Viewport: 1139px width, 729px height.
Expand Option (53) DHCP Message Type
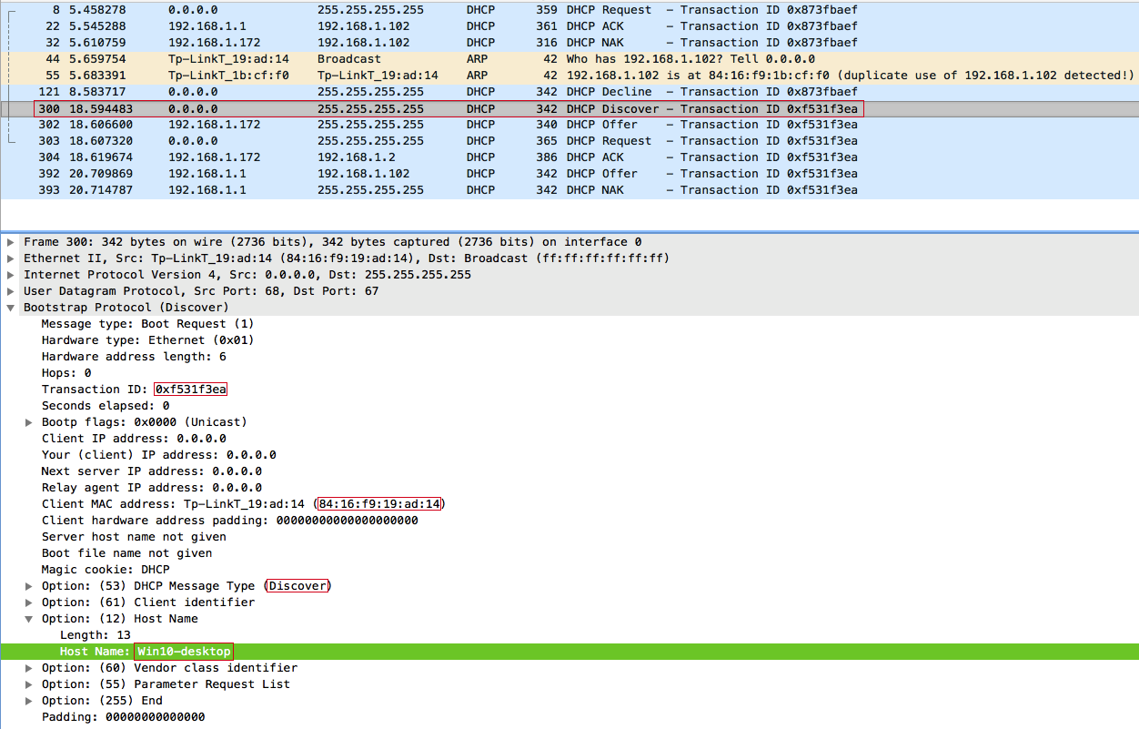pyautogui.click(x=29, y=586)
